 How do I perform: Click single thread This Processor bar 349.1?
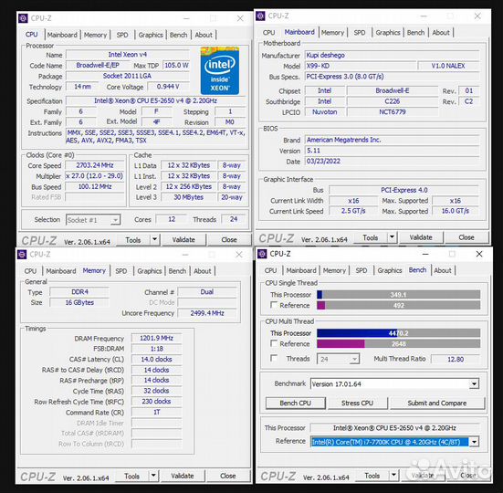pyautogui.click(x=398, y=295)
